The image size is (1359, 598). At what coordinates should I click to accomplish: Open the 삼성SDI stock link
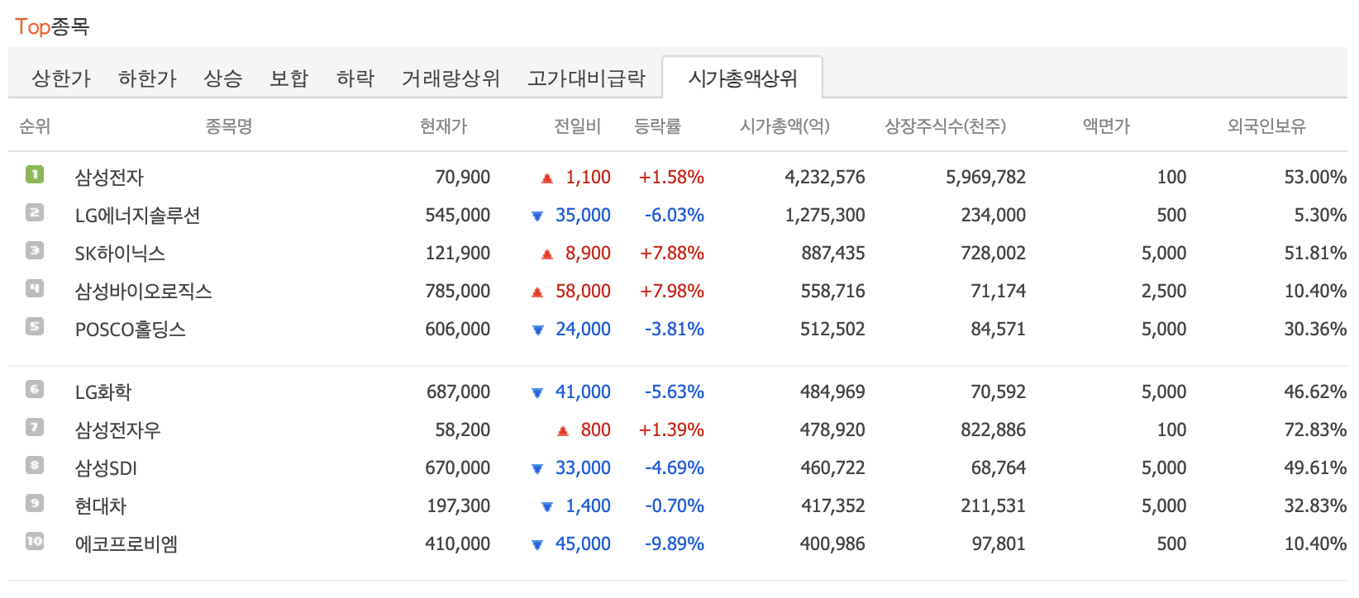106,468
